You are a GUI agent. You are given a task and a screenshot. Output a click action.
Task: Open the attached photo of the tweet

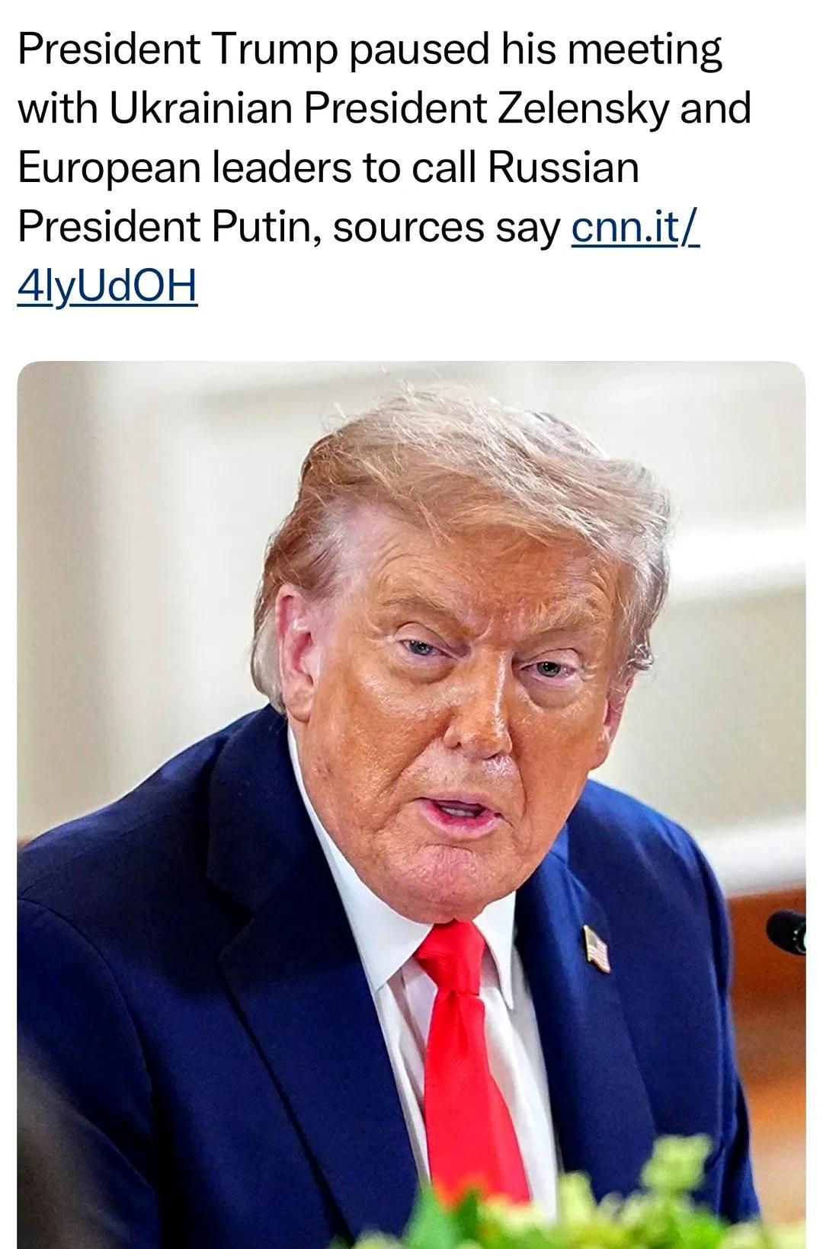[x=411, y=804]
